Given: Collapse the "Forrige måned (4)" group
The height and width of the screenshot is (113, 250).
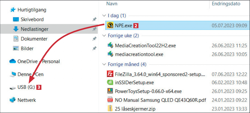Looking at the screenshot, I should coord(104,64).
